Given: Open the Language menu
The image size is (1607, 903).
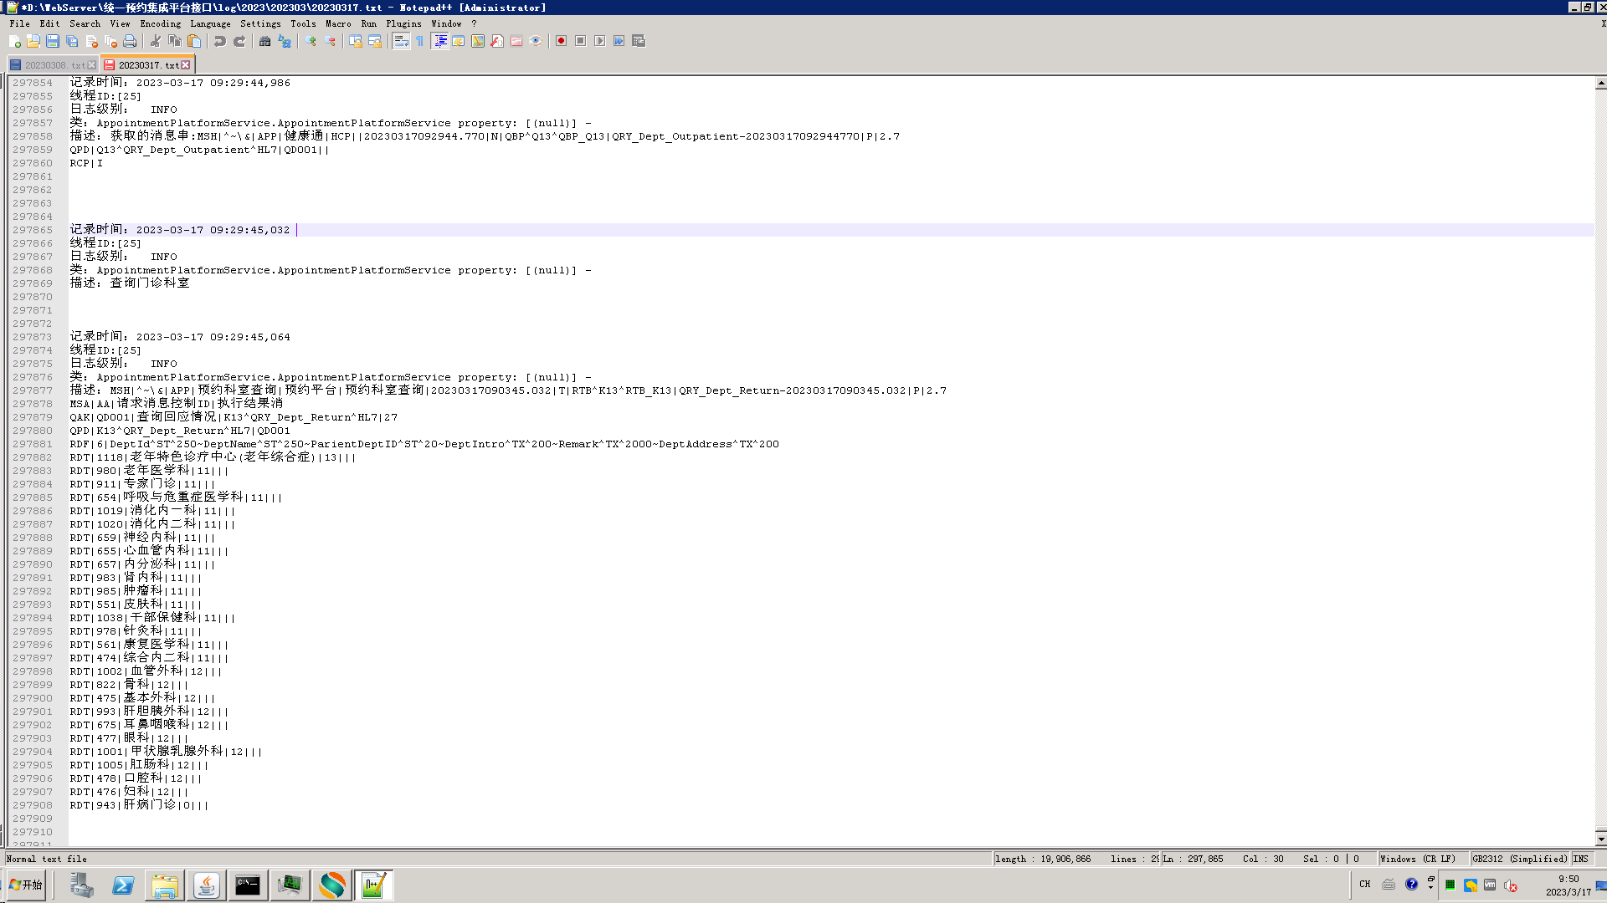Looking at the screenshot, I should (x=210, y=23).
